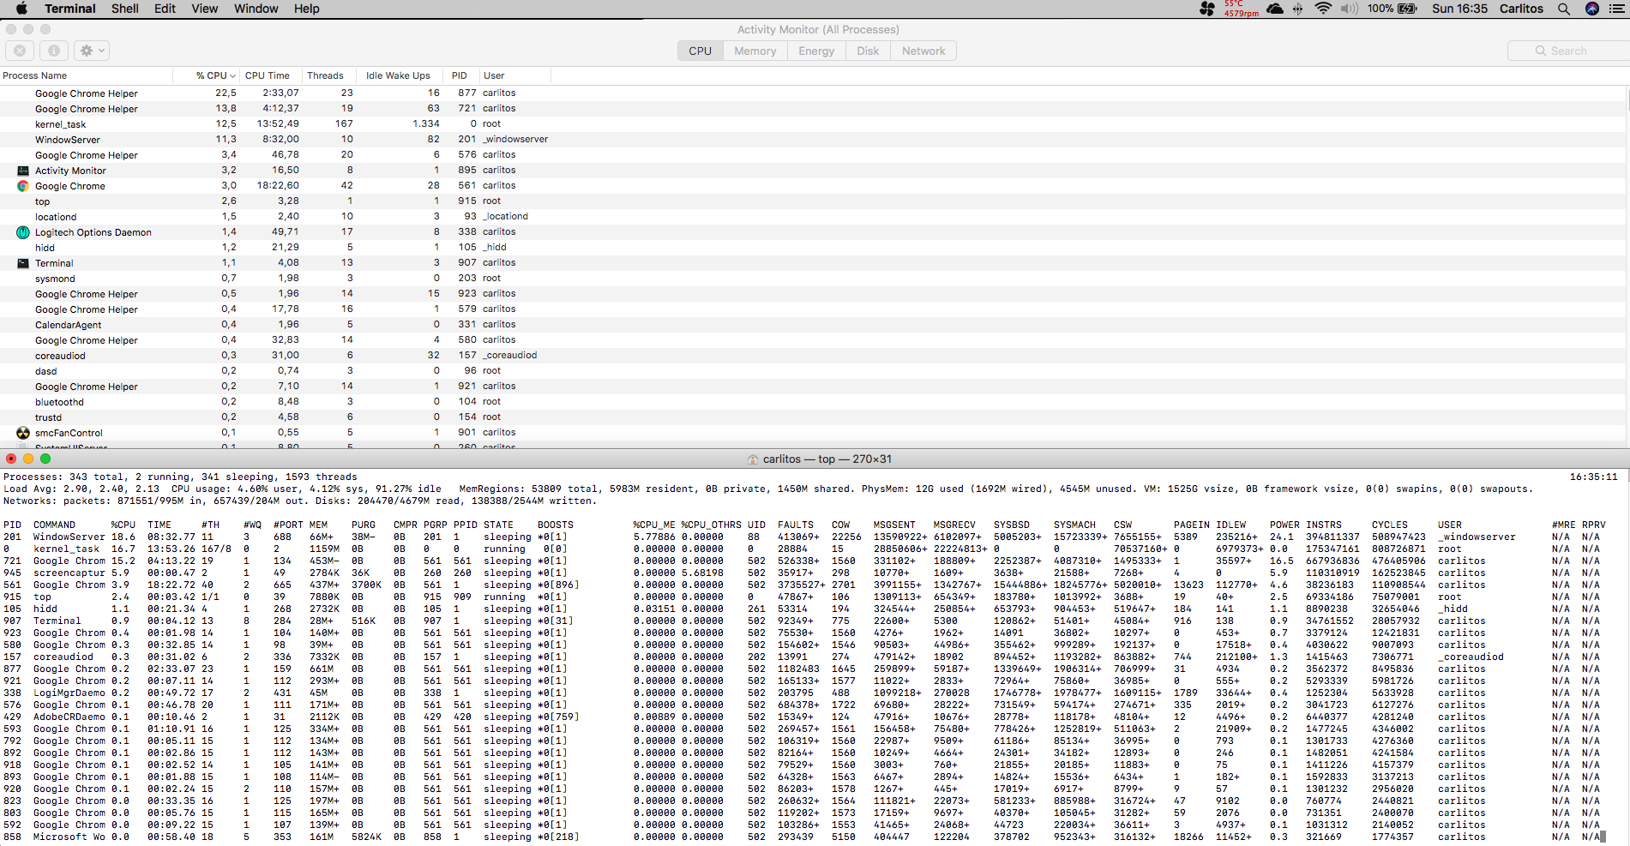Viewport: 1630px width, 846px height.
Task: Click the AdobeCRDaemo line in Terminal output
Action: (803, 717)
